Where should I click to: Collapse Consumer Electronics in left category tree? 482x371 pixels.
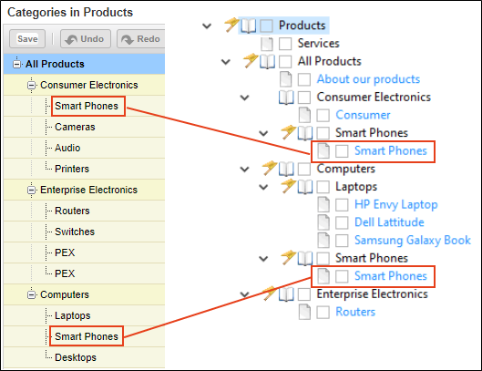31,85
